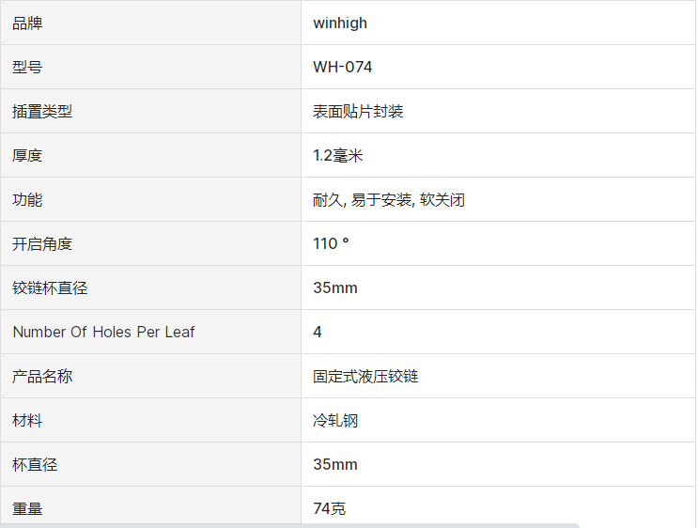The width and height of the screenshot is (698, 528).
Task: Click the 表面贴片封装 value
Action: (x=358, y=112)
